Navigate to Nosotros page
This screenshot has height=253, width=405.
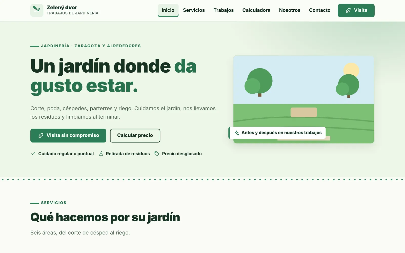pyautogui.click(x=290, y=10)
